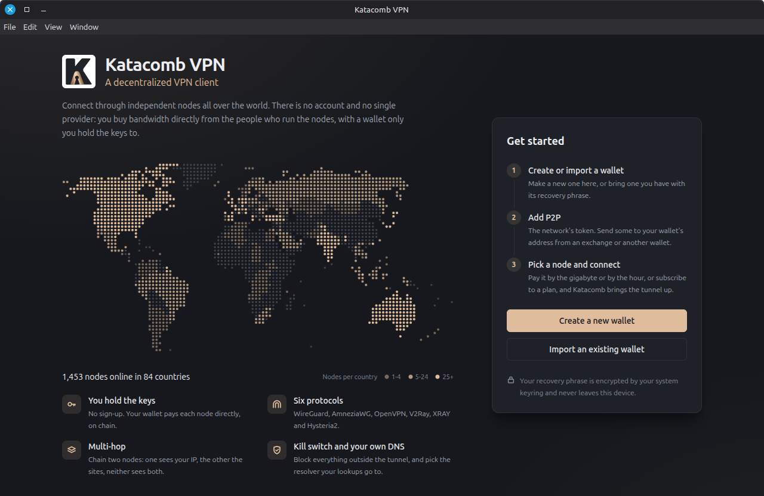This screenshot has height=496, width=764.
Task: Click "The network's token" description text
Action: [x=606, y=237]
